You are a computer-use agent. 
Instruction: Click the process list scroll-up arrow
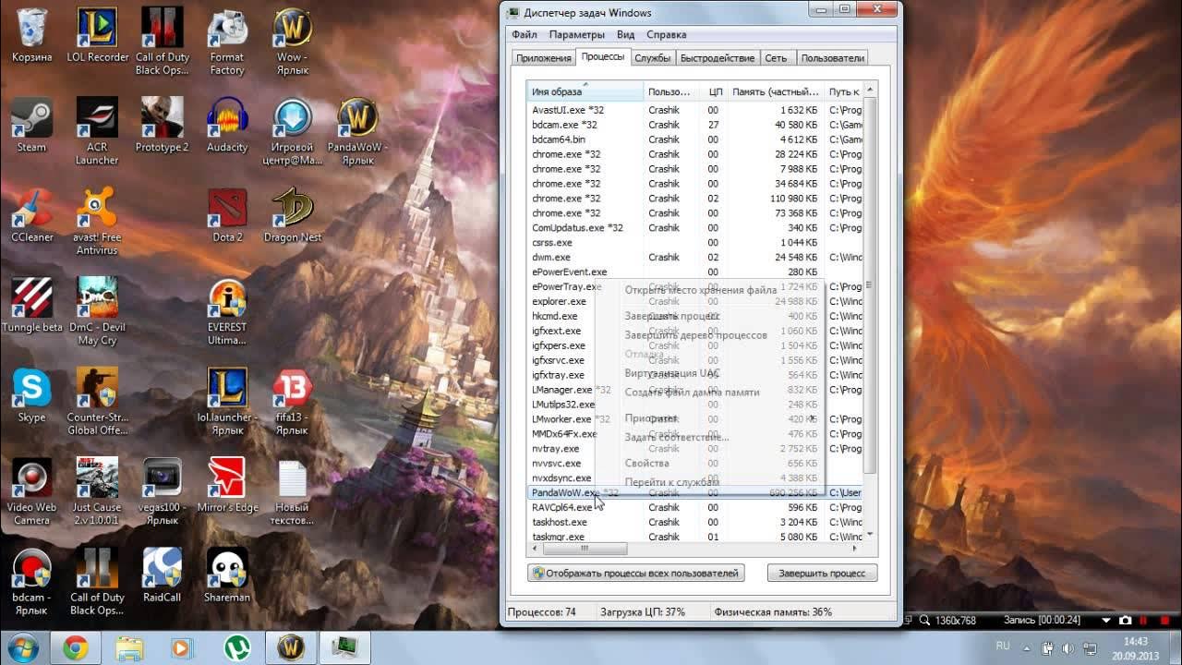[869, 90]
